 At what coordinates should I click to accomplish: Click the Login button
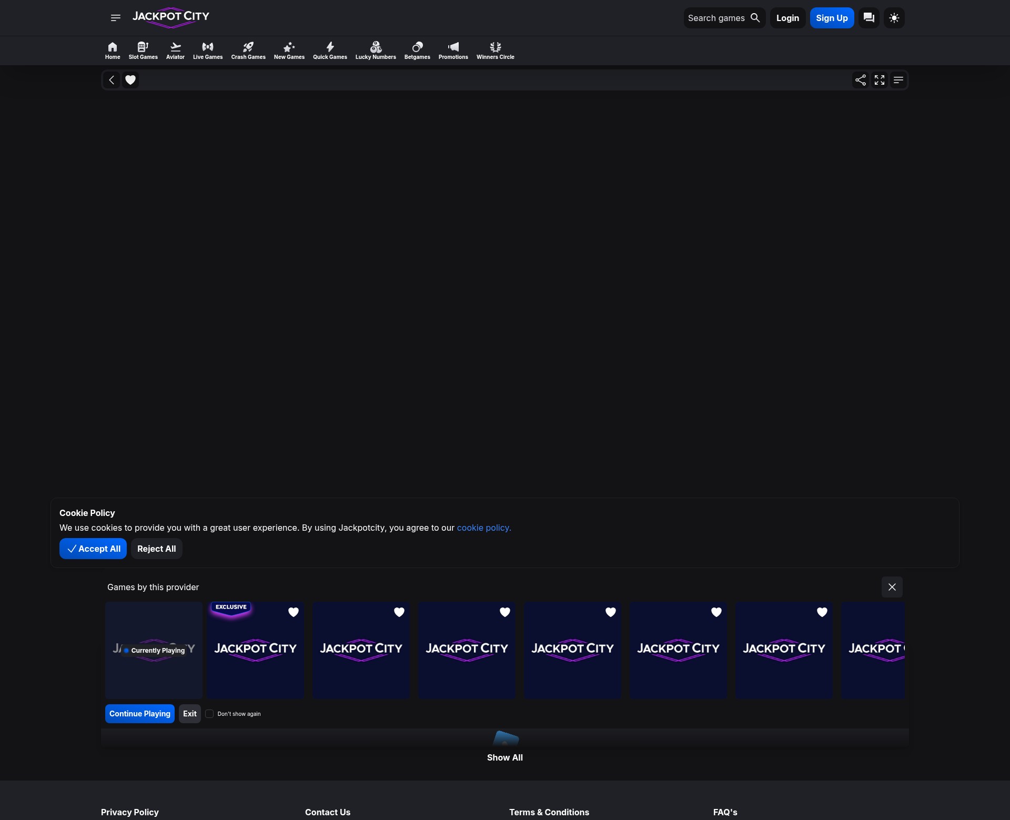(x=787, y=18)
